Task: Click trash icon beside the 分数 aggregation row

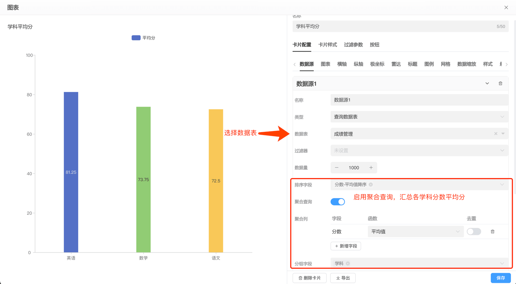Action: [x=492, y=232]
